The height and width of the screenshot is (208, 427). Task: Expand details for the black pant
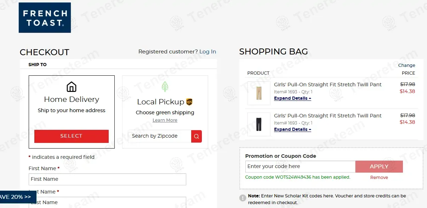click(x=292, y=129)
